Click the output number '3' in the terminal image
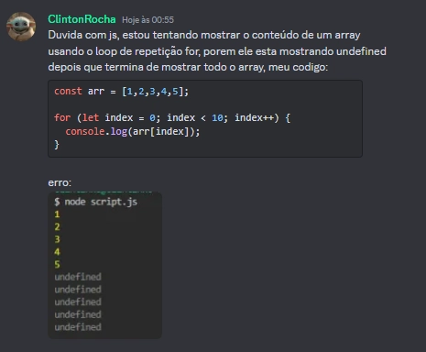Image resolution: width=426 pixels, height=352 pixels. (57, 239)
